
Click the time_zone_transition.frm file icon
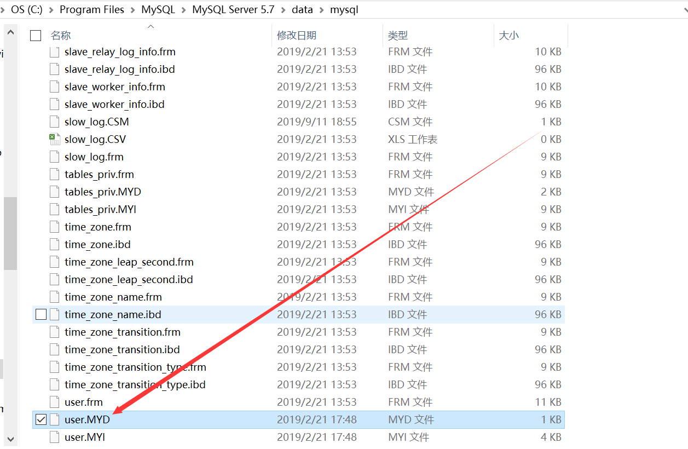click(x=54, y=332)
